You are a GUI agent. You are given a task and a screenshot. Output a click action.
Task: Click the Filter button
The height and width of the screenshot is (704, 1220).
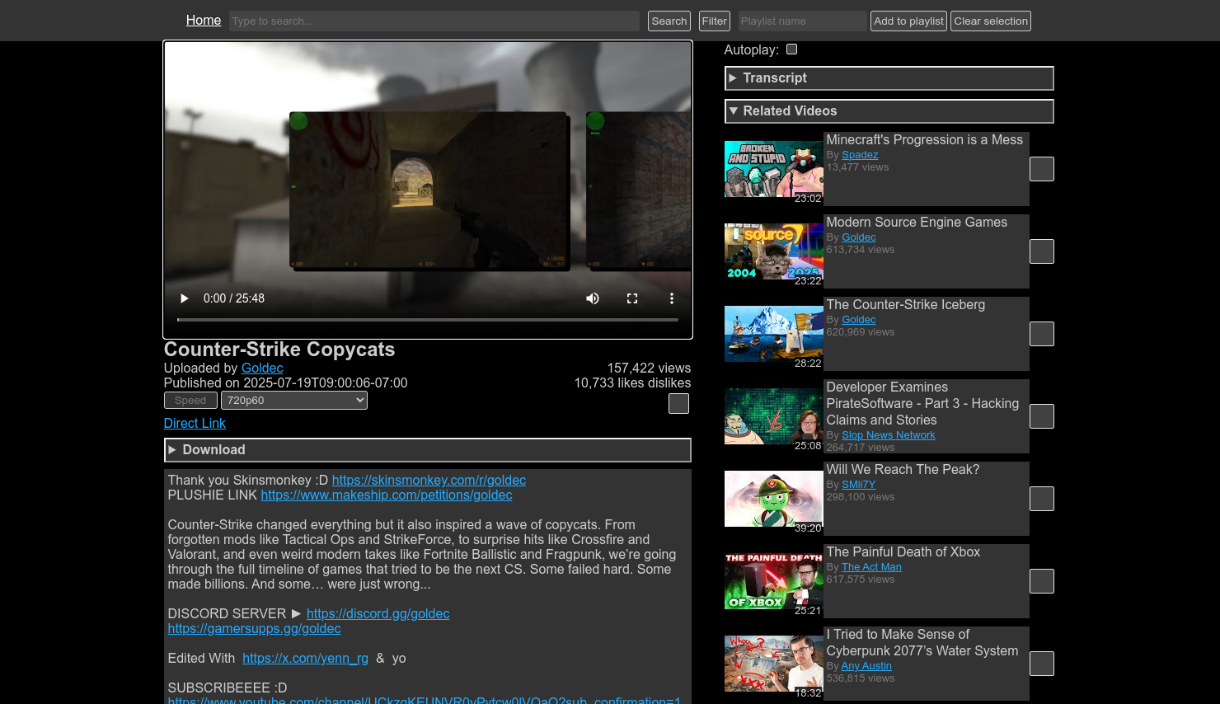pos(715,21)
